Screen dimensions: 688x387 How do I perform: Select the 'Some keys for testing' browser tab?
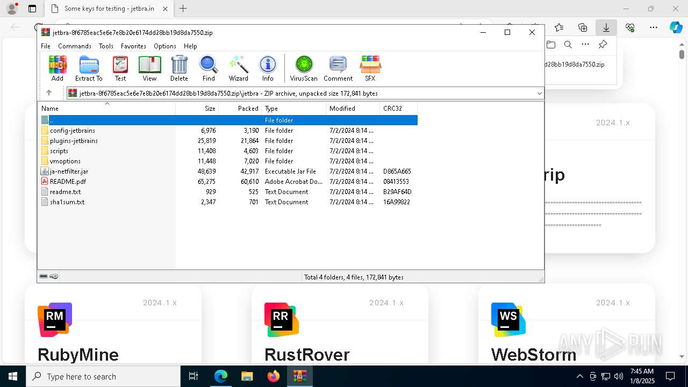click(x=109, y=9)
